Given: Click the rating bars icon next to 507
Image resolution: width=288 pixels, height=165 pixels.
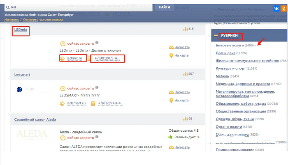Looking at the screenshot, I should (185, 74).
